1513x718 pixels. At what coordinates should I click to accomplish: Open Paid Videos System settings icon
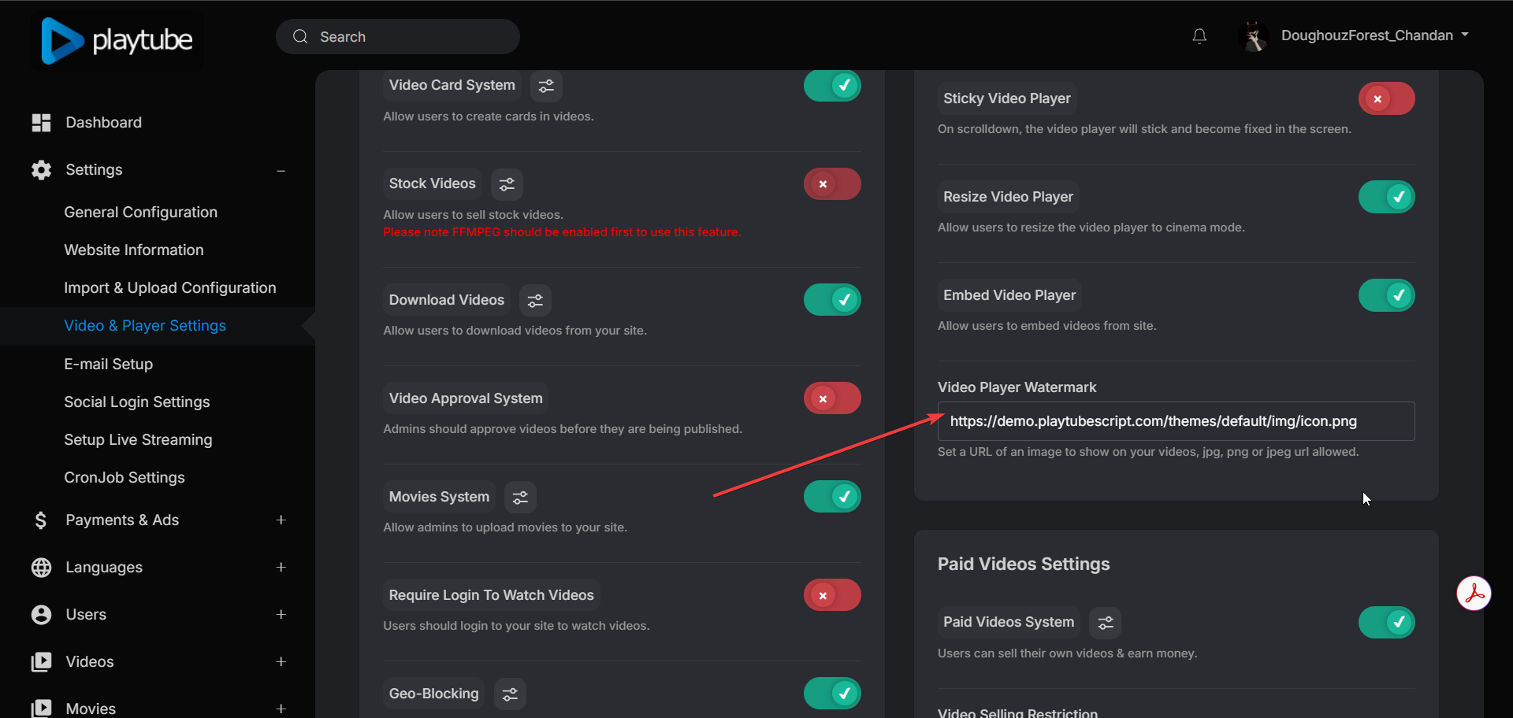pyautogui.click(x=1106, y=623)
